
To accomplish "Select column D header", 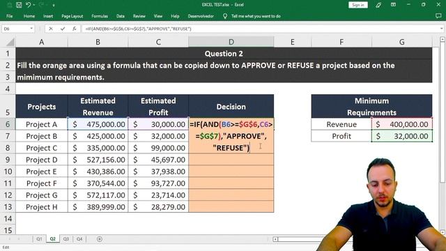I will (x=231, y=42).
